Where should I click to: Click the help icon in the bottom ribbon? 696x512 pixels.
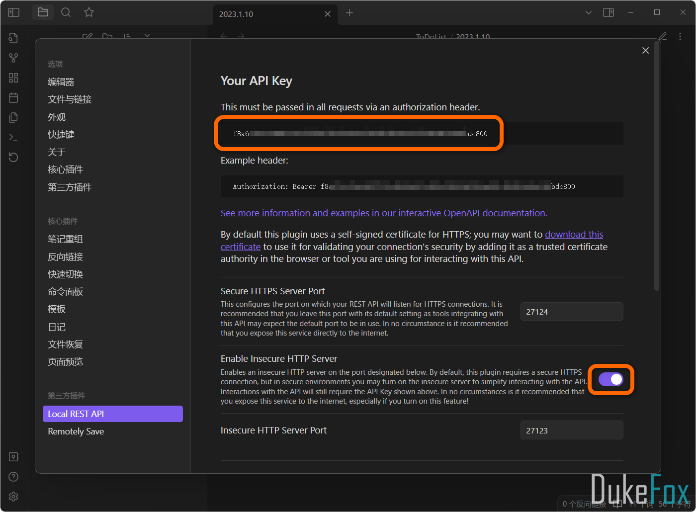point(13,477)
